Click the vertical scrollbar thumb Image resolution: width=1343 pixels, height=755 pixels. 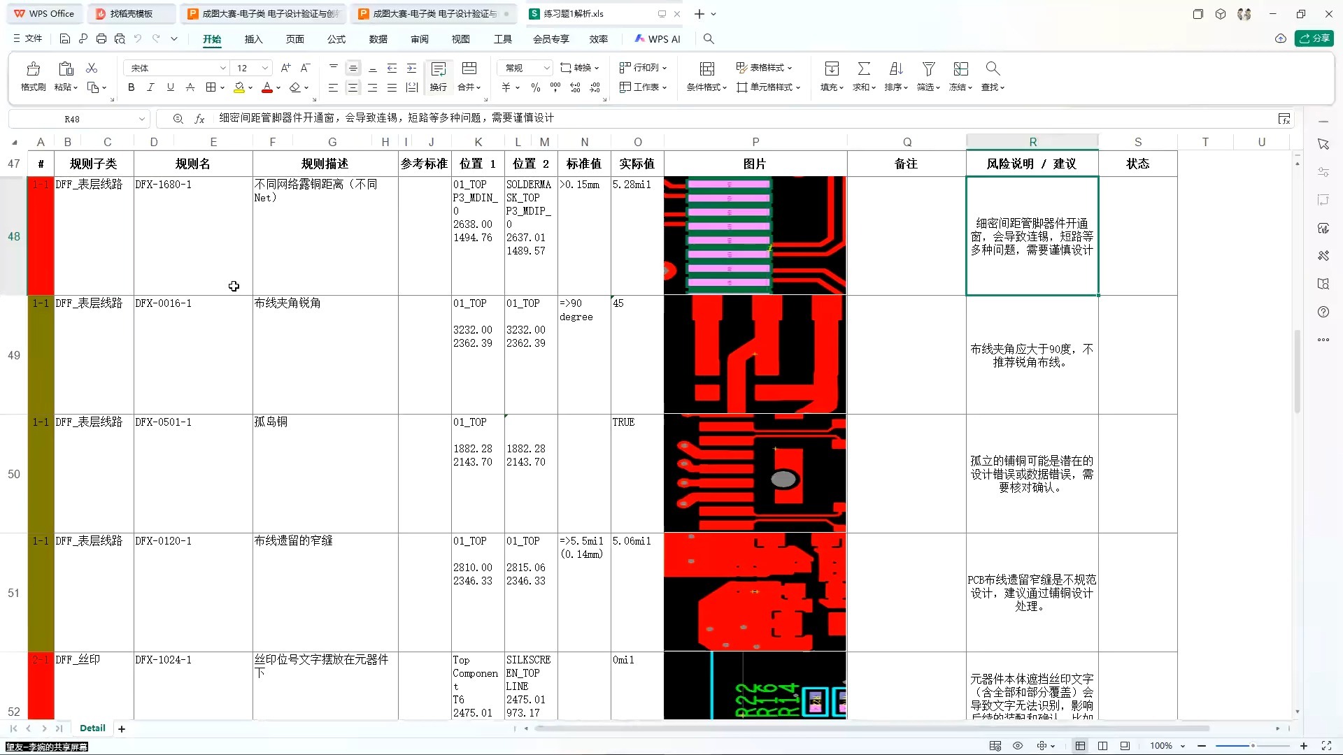pyautogui.click(x=1297, y=371)
